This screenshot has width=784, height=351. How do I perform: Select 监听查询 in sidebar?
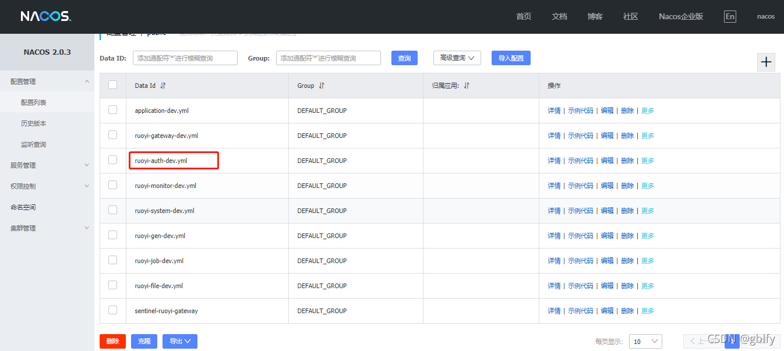tap(47, 144)
